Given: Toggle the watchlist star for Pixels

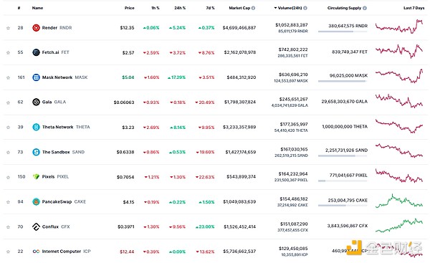Looking at the screenshot, I should click(8, 177).
